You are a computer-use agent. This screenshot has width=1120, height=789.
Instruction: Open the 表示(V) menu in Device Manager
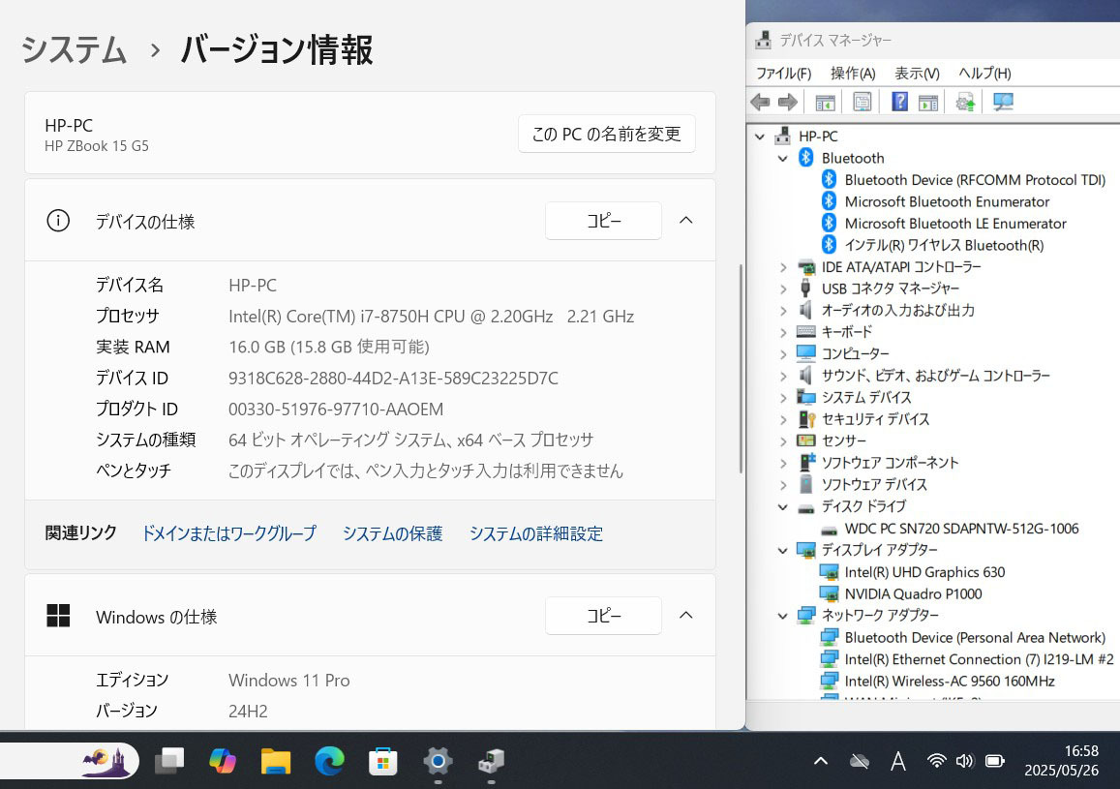[917, 73]
